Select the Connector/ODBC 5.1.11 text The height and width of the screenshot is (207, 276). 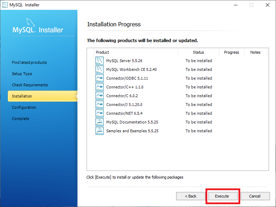(x=127, y=78)
